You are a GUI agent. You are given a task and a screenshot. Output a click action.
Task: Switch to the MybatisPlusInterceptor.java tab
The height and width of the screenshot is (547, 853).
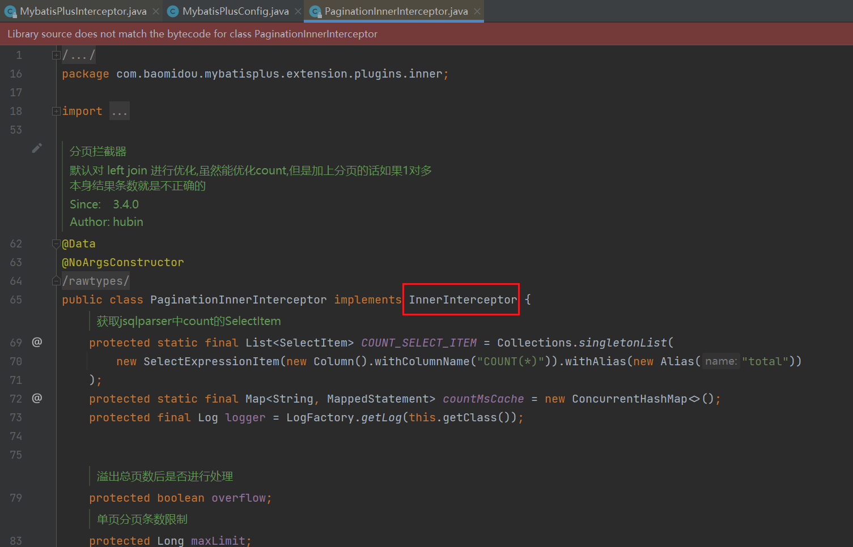(x=83, y=11)
